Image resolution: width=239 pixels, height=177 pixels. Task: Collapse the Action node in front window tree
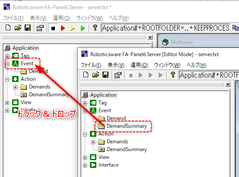[85, 134]
